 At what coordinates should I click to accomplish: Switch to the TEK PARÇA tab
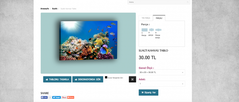[x=146, y=18]
